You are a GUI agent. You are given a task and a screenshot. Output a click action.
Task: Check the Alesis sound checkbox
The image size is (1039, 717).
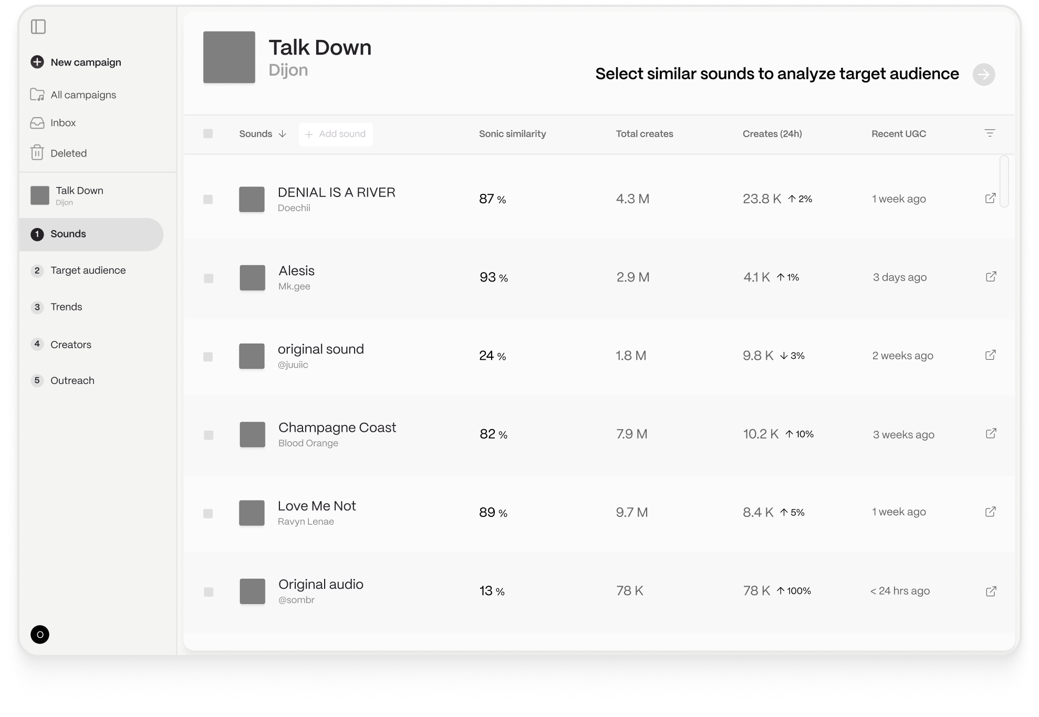209,278
